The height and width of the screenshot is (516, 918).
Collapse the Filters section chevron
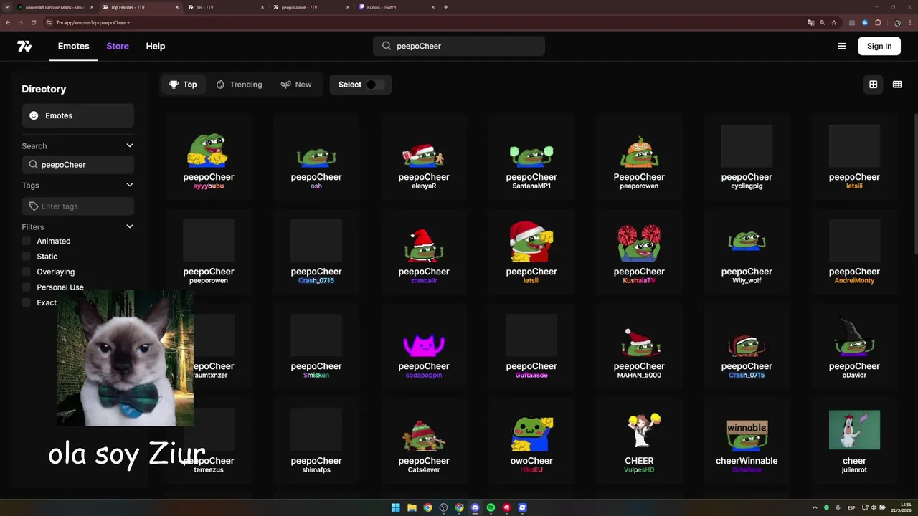pyautogui.click(x=130, y=226)
